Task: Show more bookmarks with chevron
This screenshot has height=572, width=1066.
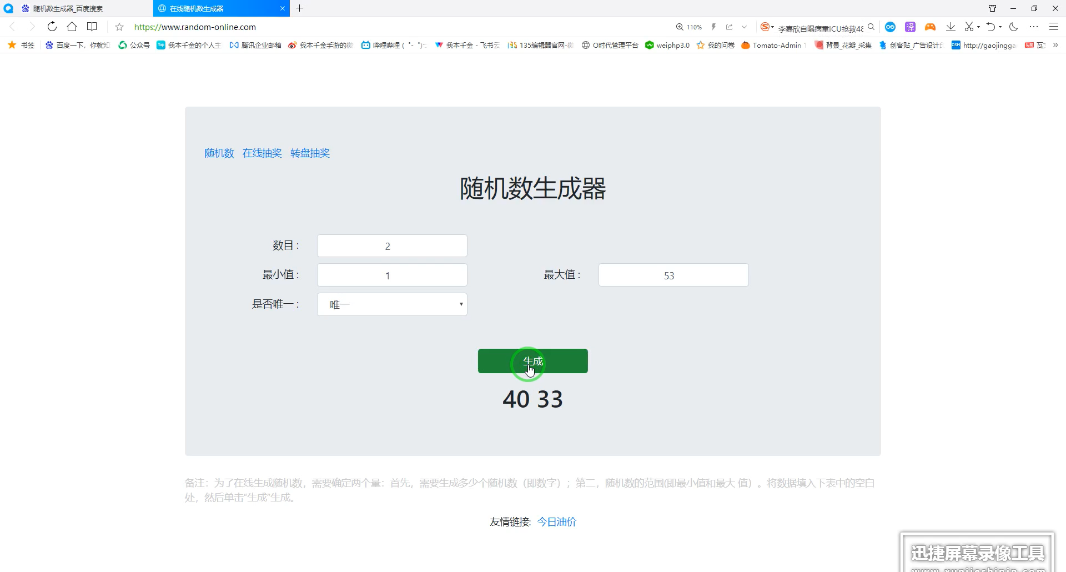Action: 1055,45
